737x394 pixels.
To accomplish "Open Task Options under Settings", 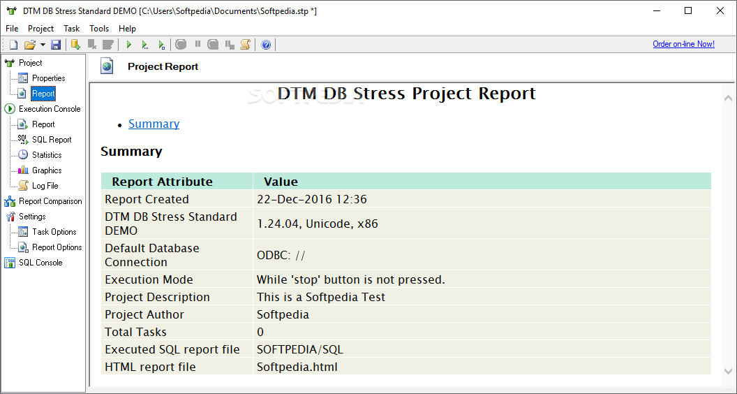I will point(54,232).
